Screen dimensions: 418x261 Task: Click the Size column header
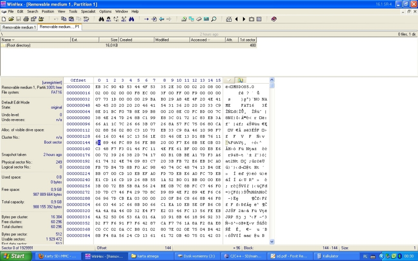109,40
